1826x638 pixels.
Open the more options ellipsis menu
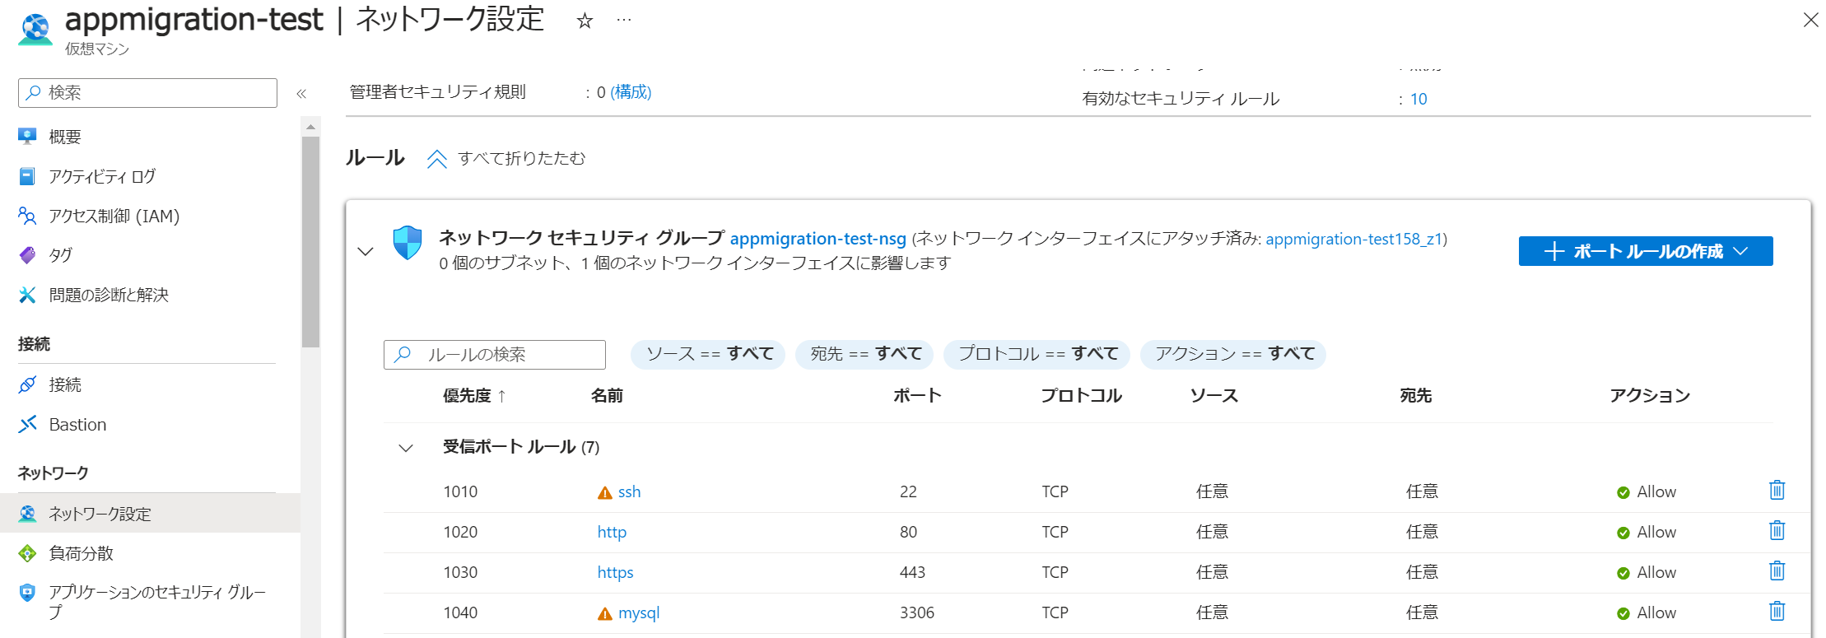624,20
